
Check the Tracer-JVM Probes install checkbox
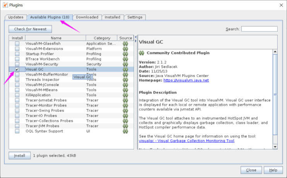(x=17, y=126)
